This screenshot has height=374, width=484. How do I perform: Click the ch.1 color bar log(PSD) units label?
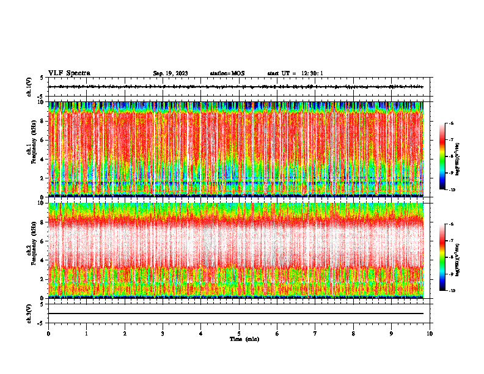point(458,159)
